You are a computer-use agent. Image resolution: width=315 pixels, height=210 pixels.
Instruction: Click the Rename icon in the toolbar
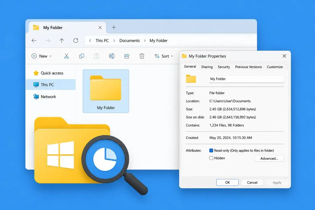pos(112,56)
